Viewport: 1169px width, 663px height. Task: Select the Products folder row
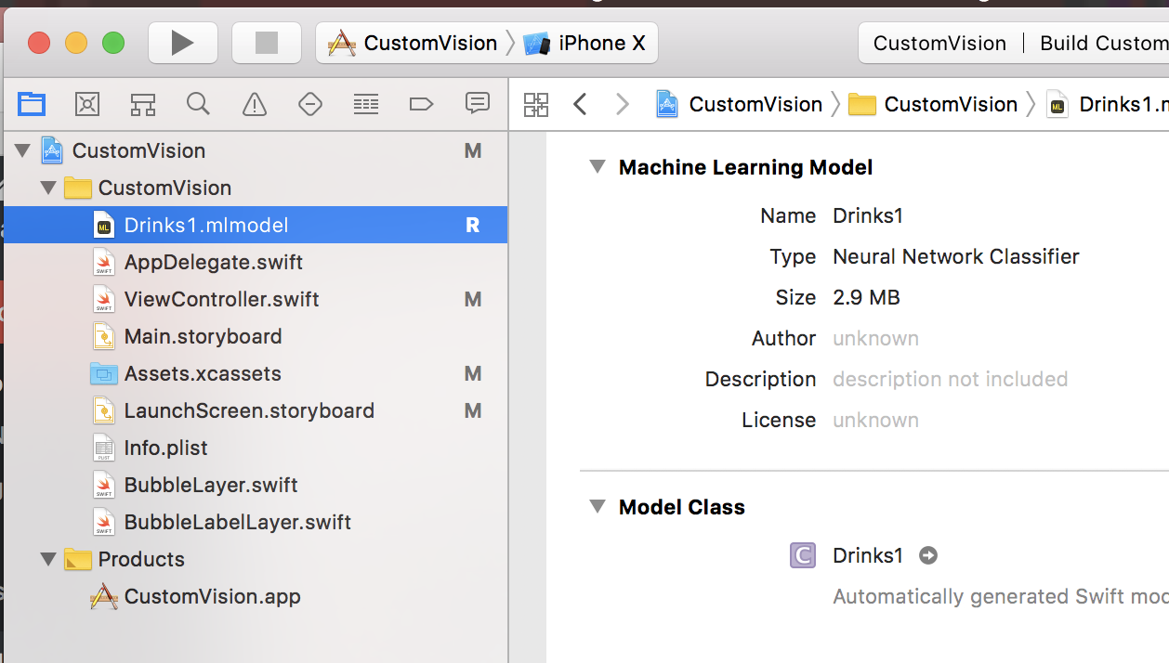[256, 559]
